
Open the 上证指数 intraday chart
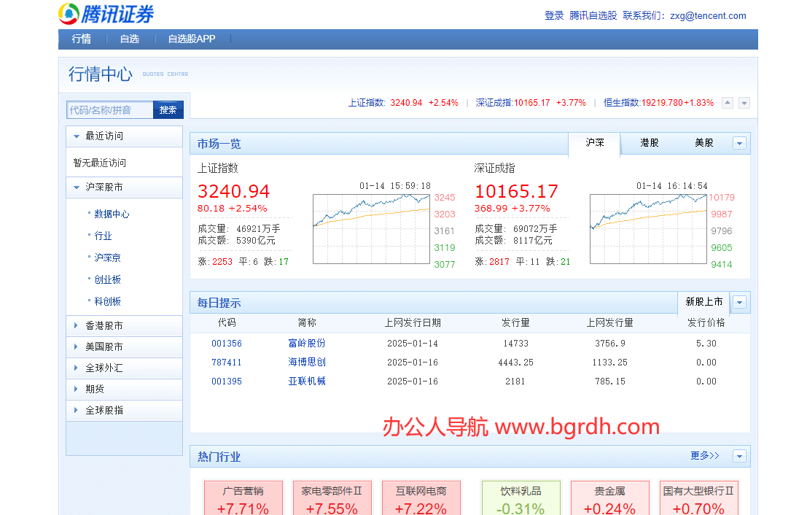pyautogui.click(x=371, y=229)
